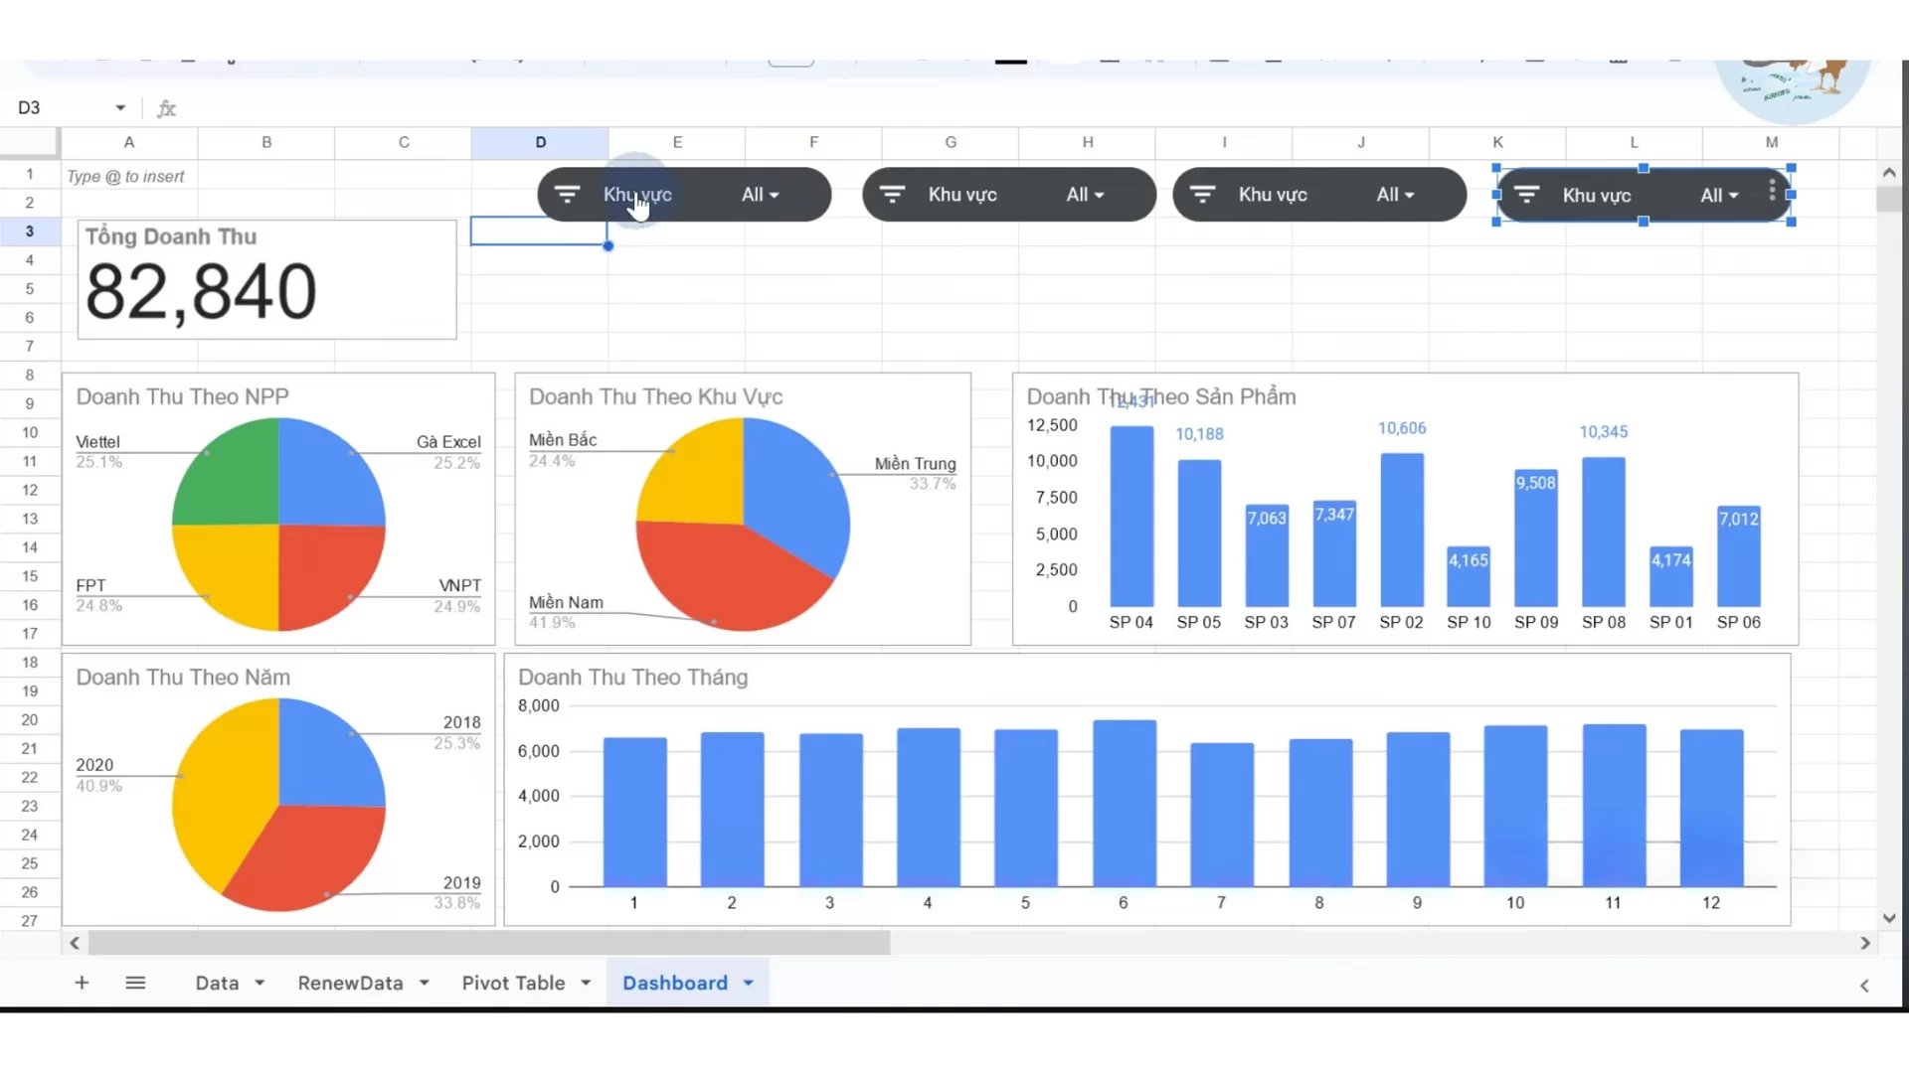Click the collapse chevron at the bottom right

click(1864, 986)
